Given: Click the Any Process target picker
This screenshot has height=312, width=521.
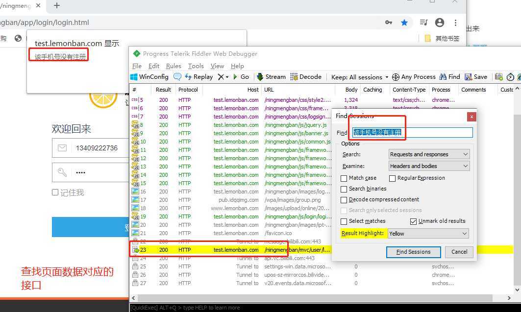Looking at the screenshot, I should tap(414, 77).
